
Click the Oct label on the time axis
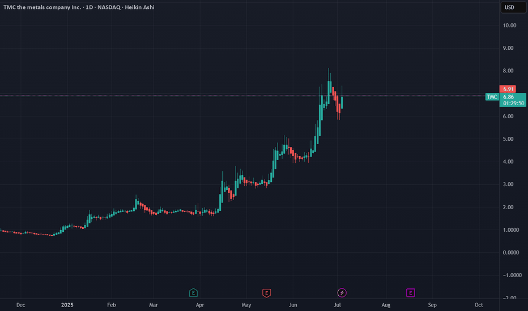479,305
